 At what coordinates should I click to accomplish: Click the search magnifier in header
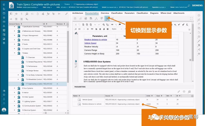pyautogui.click(x=189, y=6)
